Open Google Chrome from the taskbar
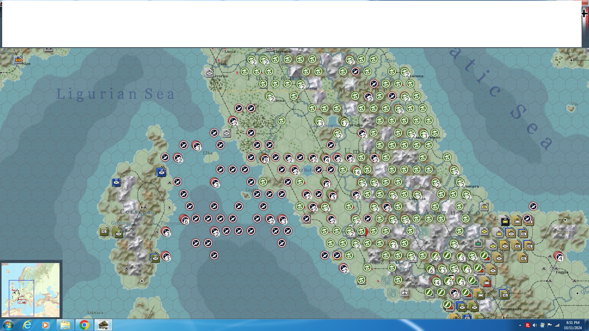This screenshot has height=331, width=589. coord(84,325)
